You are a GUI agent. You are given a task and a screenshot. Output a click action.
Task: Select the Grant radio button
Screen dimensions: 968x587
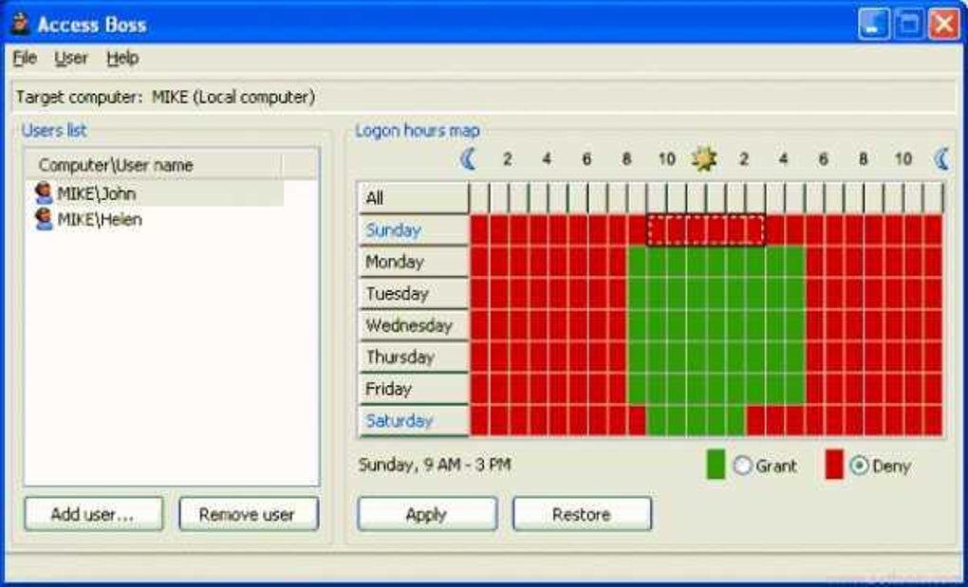click(x=743, y=466)
